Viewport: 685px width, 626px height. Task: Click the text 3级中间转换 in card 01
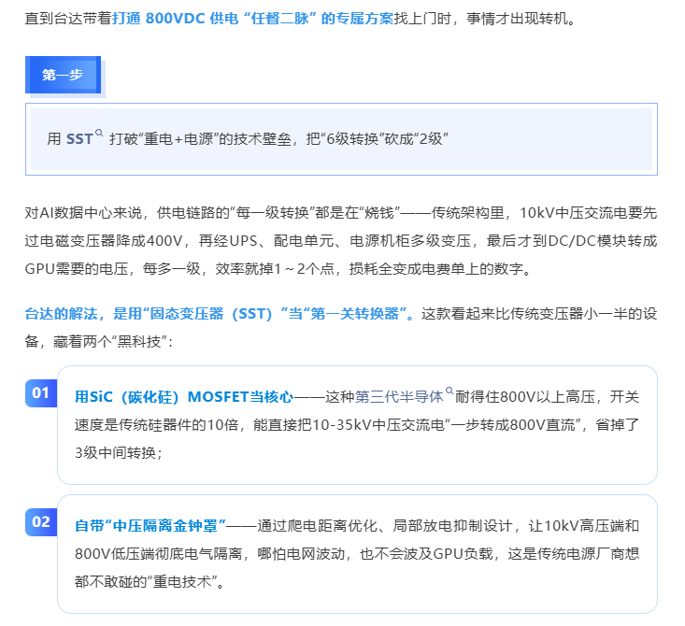point(119,452)
